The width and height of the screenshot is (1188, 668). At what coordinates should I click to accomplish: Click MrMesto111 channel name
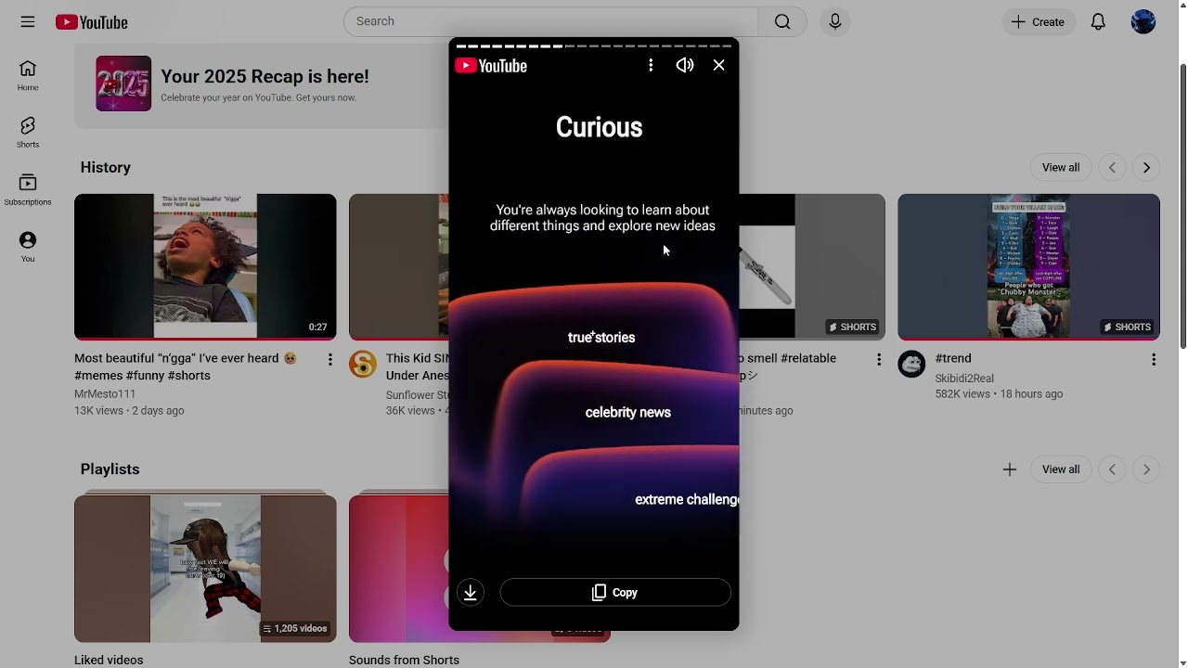105,393
